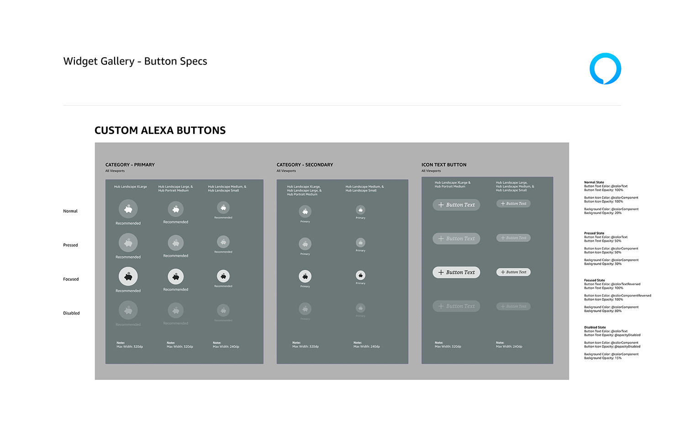685x422 pixels.
Task: Click Primary Hub Landscape Small piggy icon, Normal state
Action: [x=223, y=208]
